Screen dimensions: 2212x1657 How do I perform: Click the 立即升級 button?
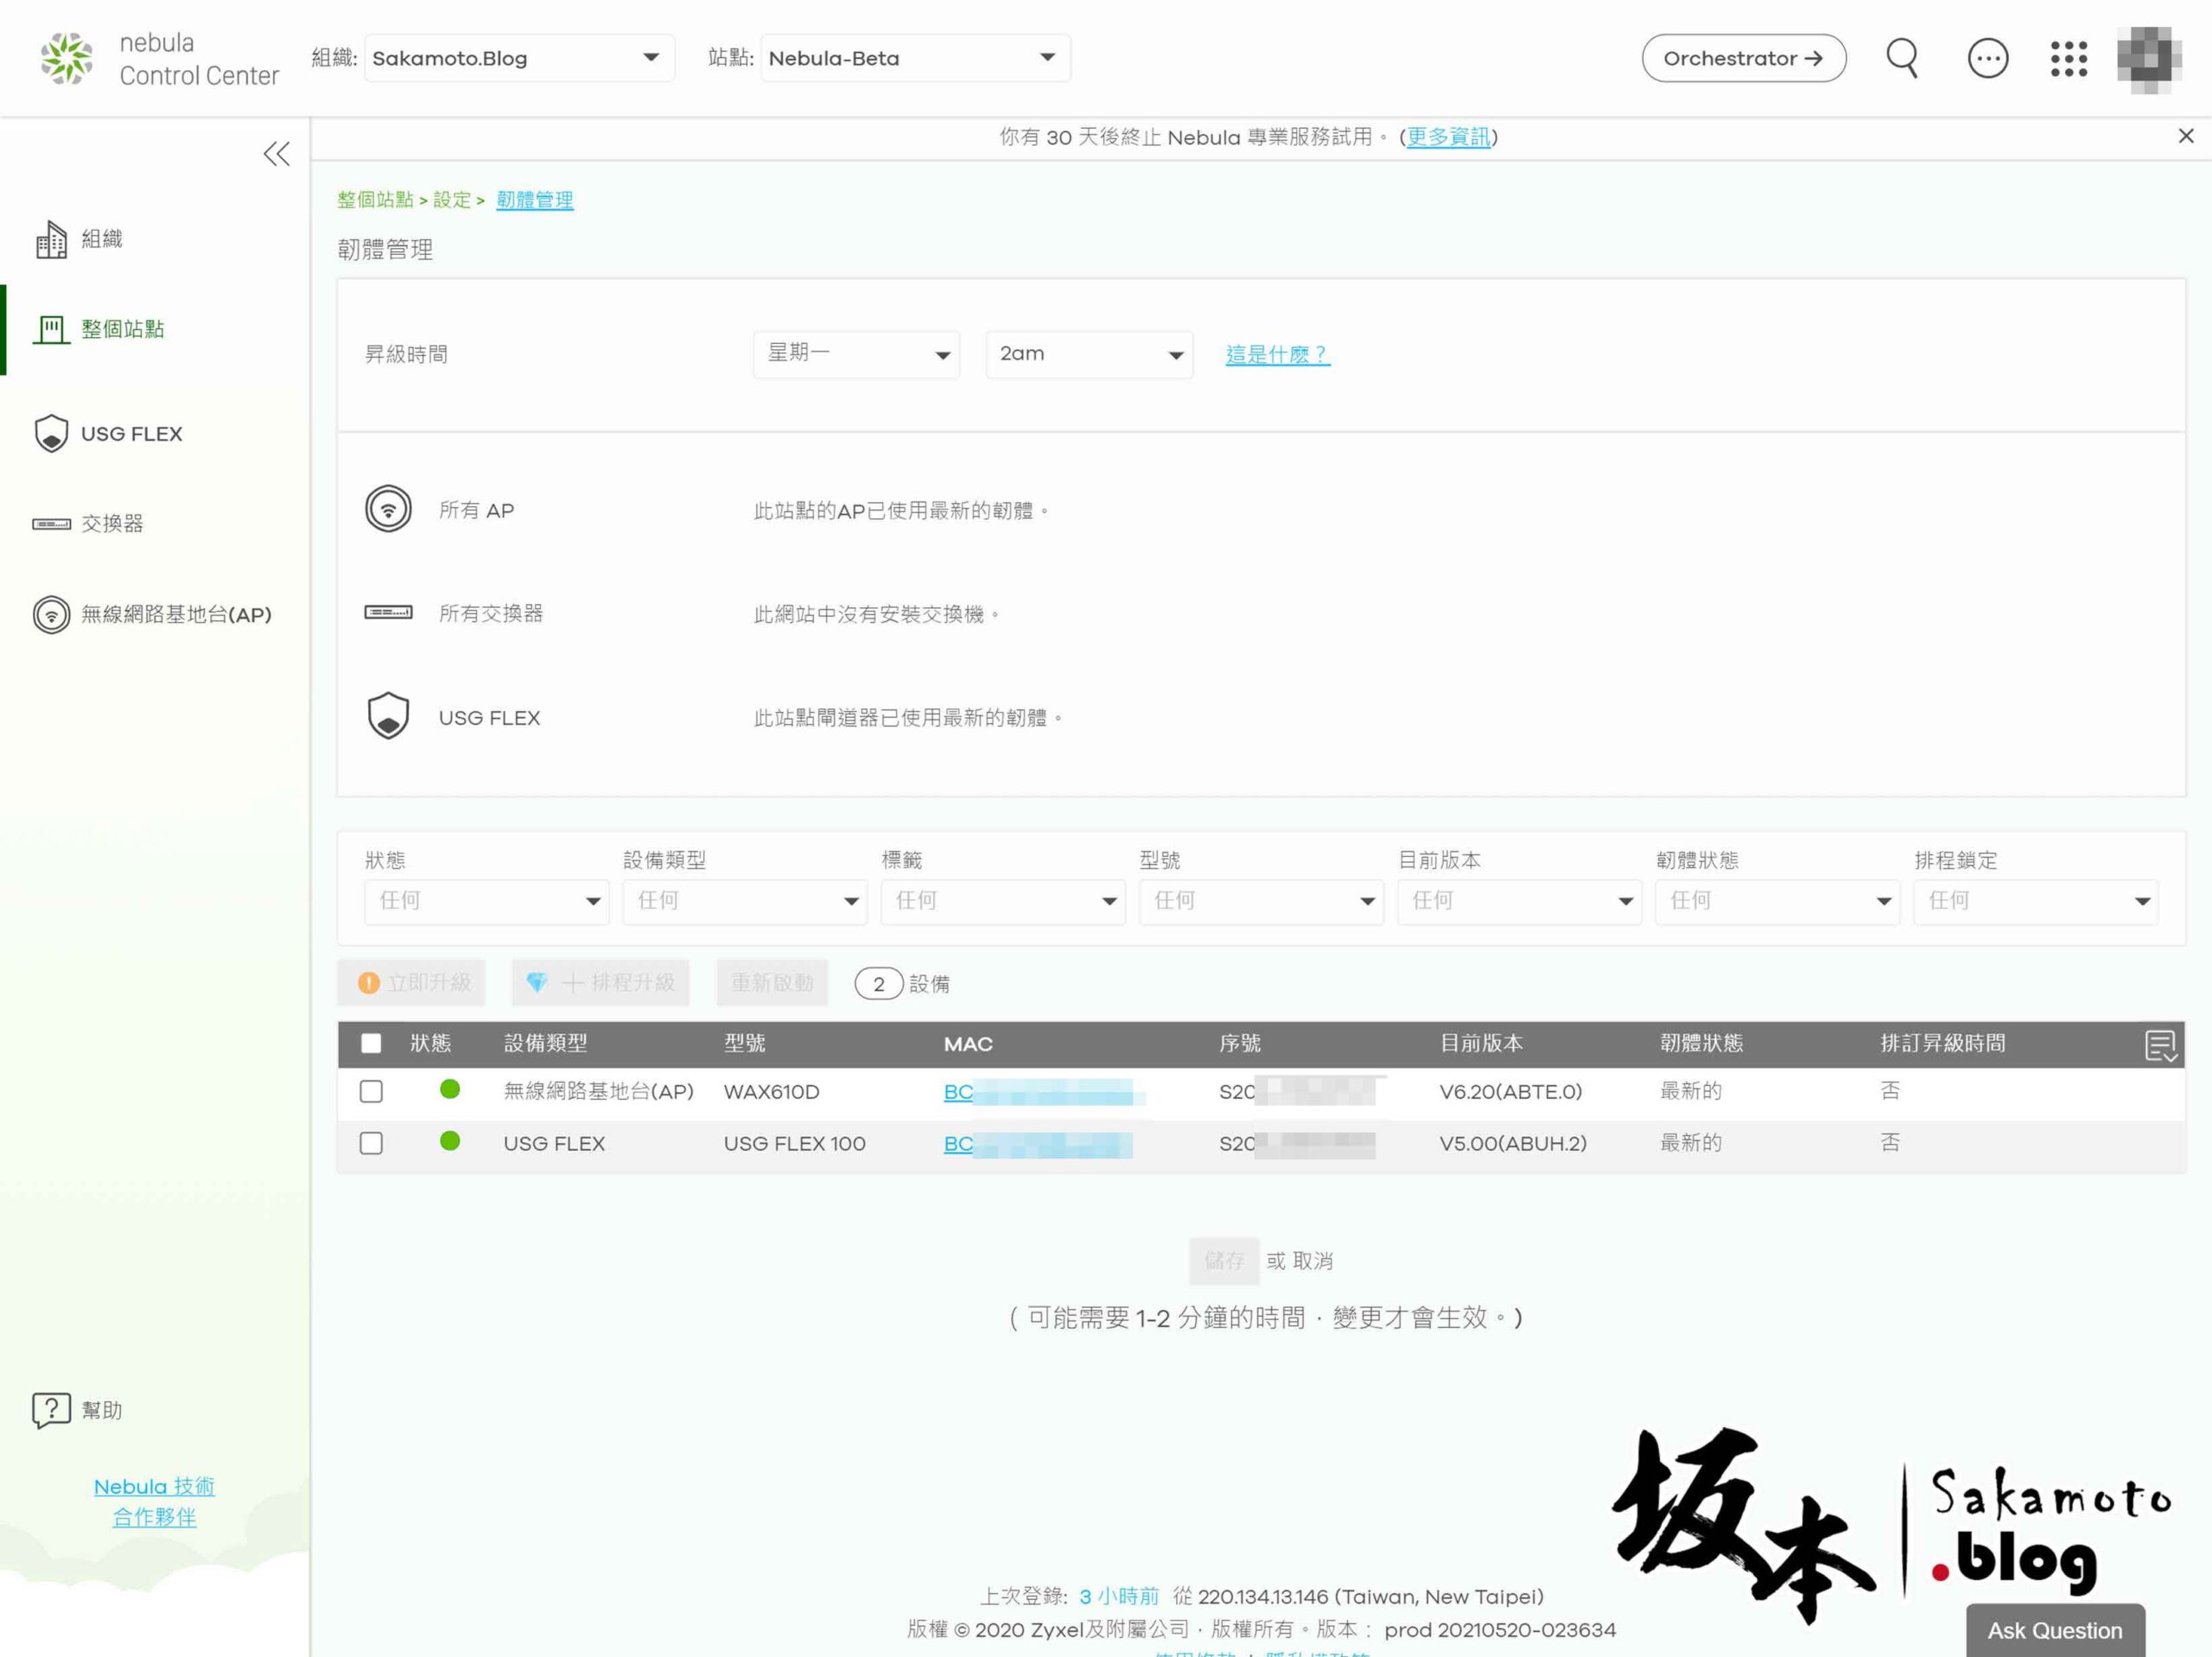click(x=411, y=983)
